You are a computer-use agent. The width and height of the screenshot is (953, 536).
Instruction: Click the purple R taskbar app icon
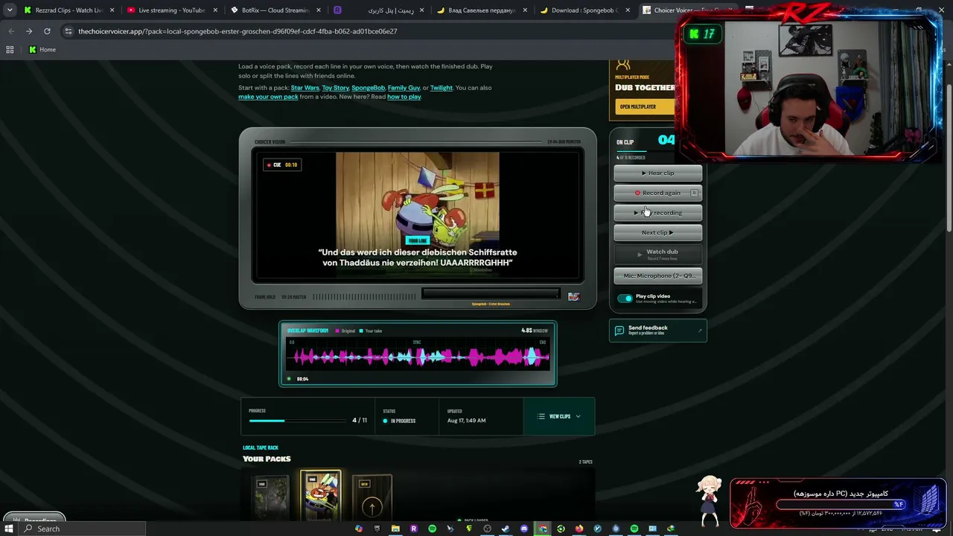click(414, 529)
